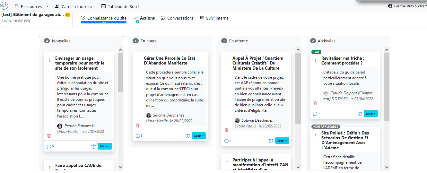
Task: Open comment count on 'Appel À Projet' card
Action: pyautogui.click(x=228, y=141)
